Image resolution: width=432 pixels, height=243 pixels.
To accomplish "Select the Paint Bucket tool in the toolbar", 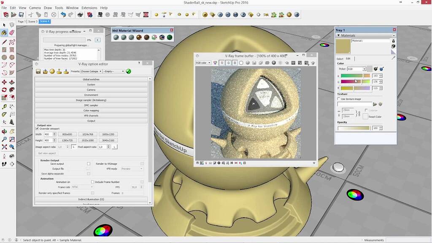I will [x=4, y=32].
